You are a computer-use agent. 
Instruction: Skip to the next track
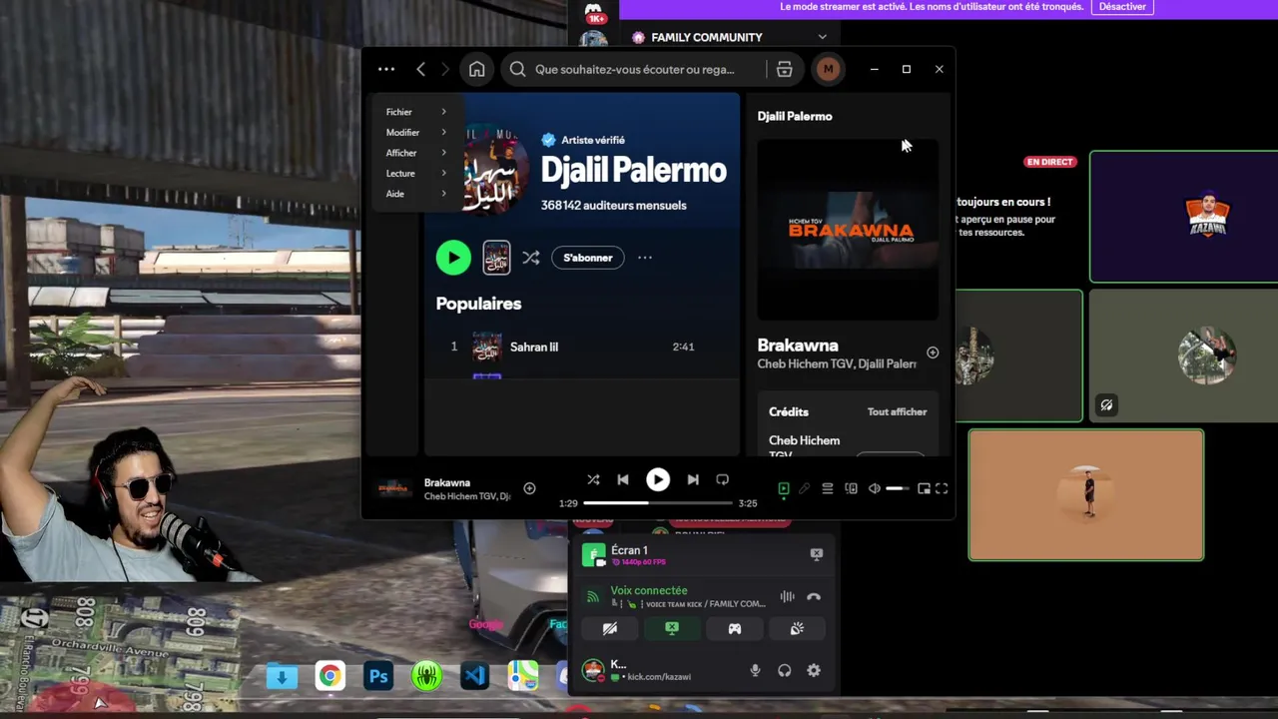click(x=693, y=479)
